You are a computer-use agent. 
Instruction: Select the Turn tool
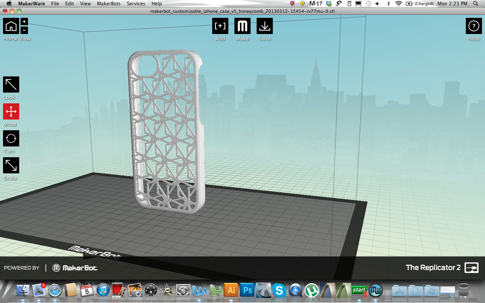pos(11,138)
